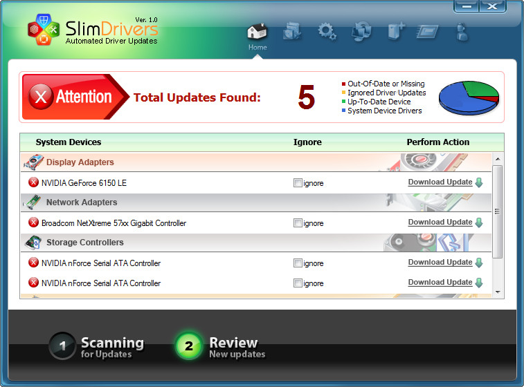Open the Uninstall drivers toolbar icon
This screenshot has width=524, height=387.
[292, 32]
